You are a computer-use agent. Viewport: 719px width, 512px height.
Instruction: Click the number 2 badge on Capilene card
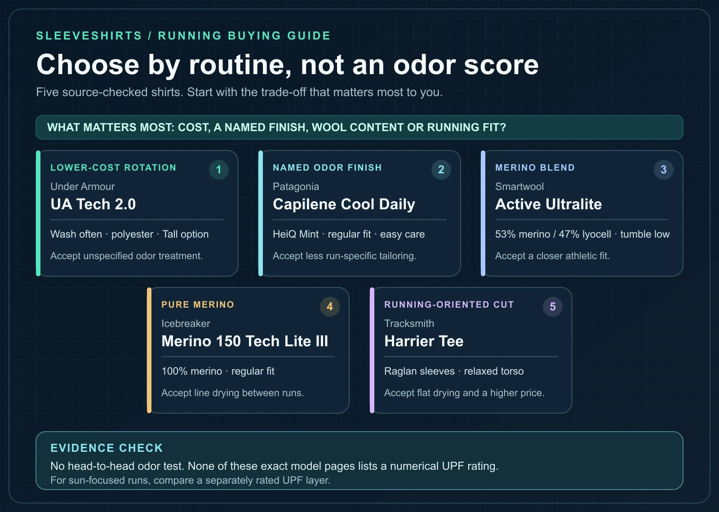441,170
